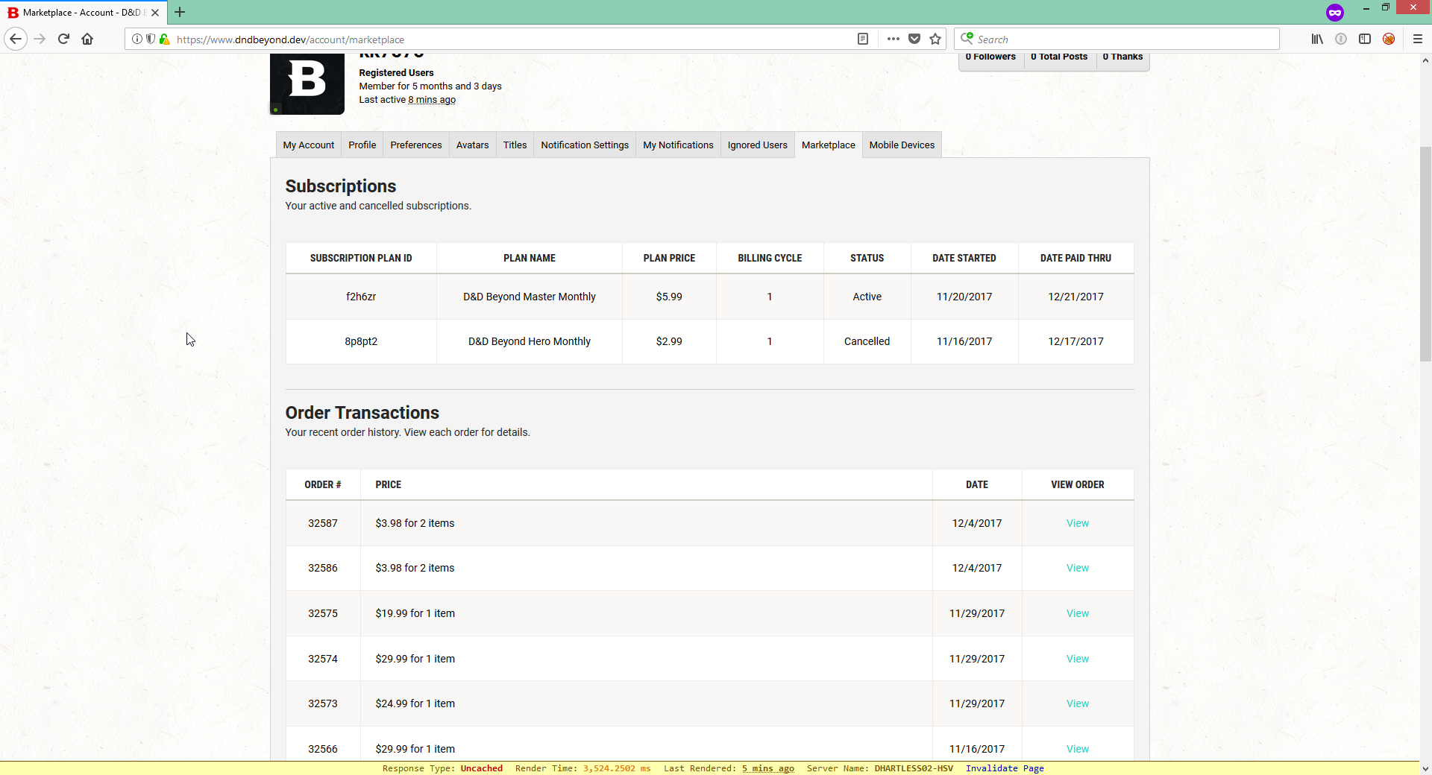View order 32575
Screen dimensions: 1432x775
coord(1078,613)
